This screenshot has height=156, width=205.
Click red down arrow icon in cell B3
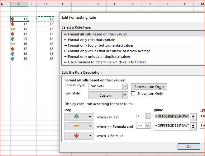(13, 19)
